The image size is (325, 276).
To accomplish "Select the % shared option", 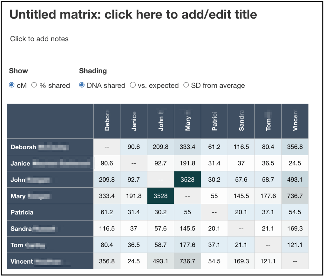I will [x=34, y=85].
